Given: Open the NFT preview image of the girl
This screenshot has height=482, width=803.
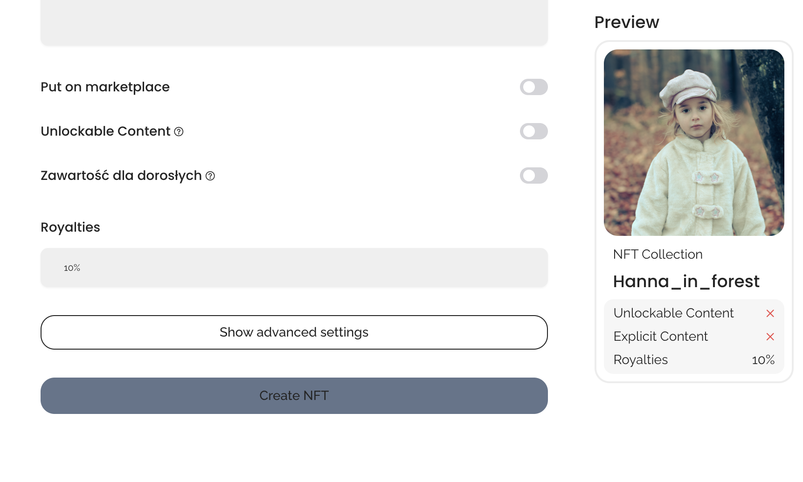Looking at the screenshot, I should [x=693, y=143].
